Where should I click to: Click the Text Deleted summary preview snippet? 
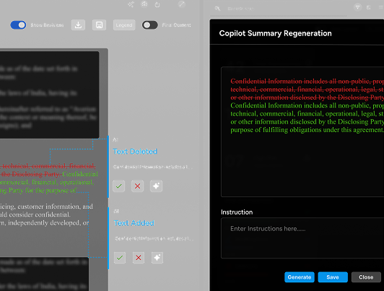pyautogui.click(x=153, y=167)
